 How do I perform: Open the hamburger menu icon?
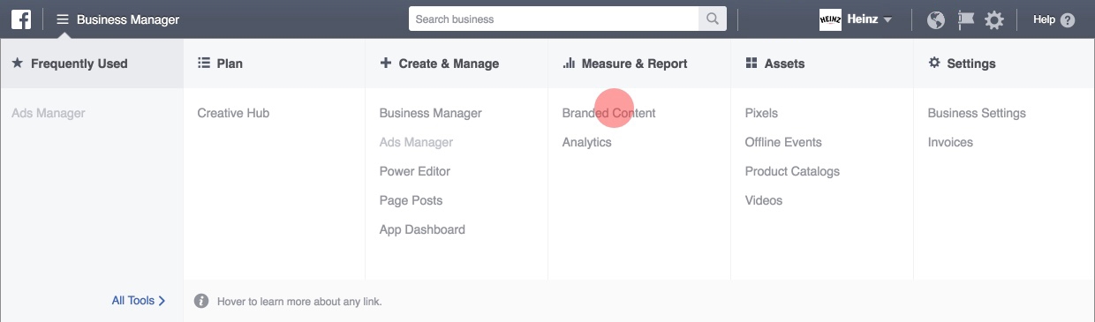[63, 19]
